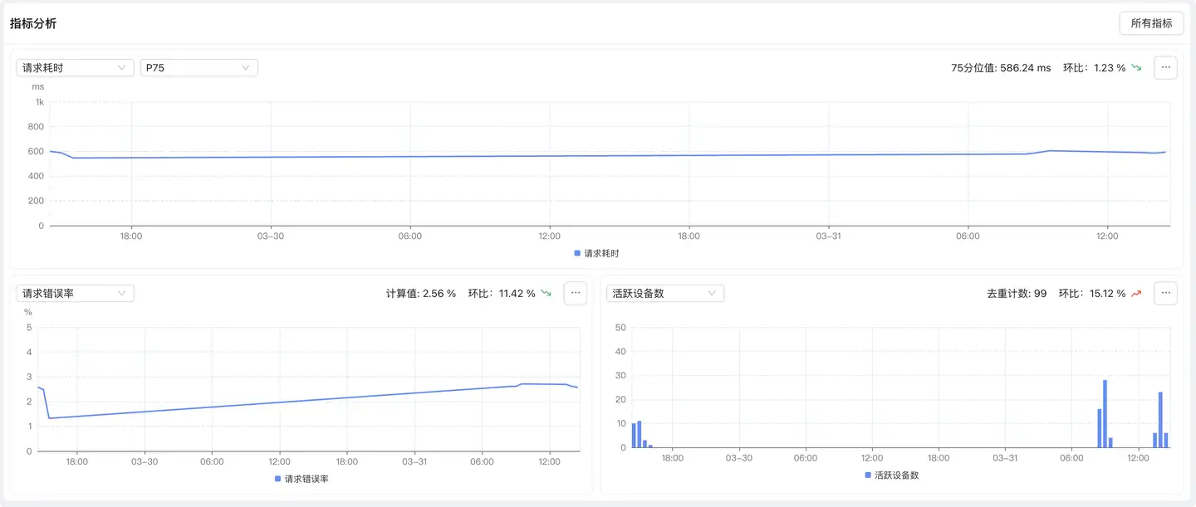Screen dimensions: 1196x507
Task: Toggle the 请求耗时 legend series
Action: tap(596, 253)
